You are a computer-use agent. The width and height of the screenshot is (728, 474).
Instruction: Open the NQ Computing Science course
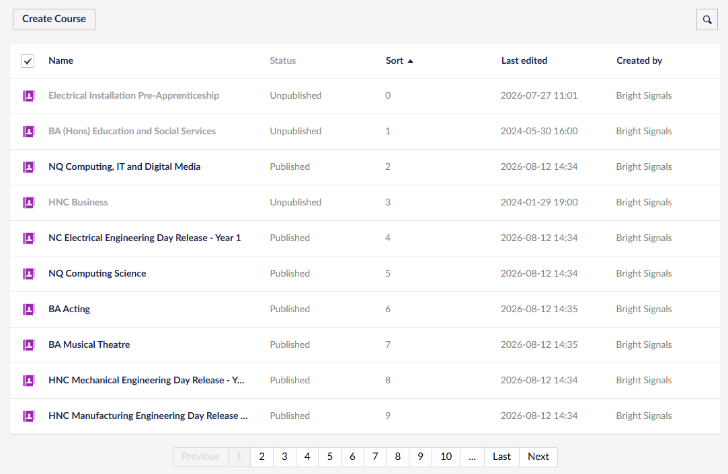coord(97,273)
